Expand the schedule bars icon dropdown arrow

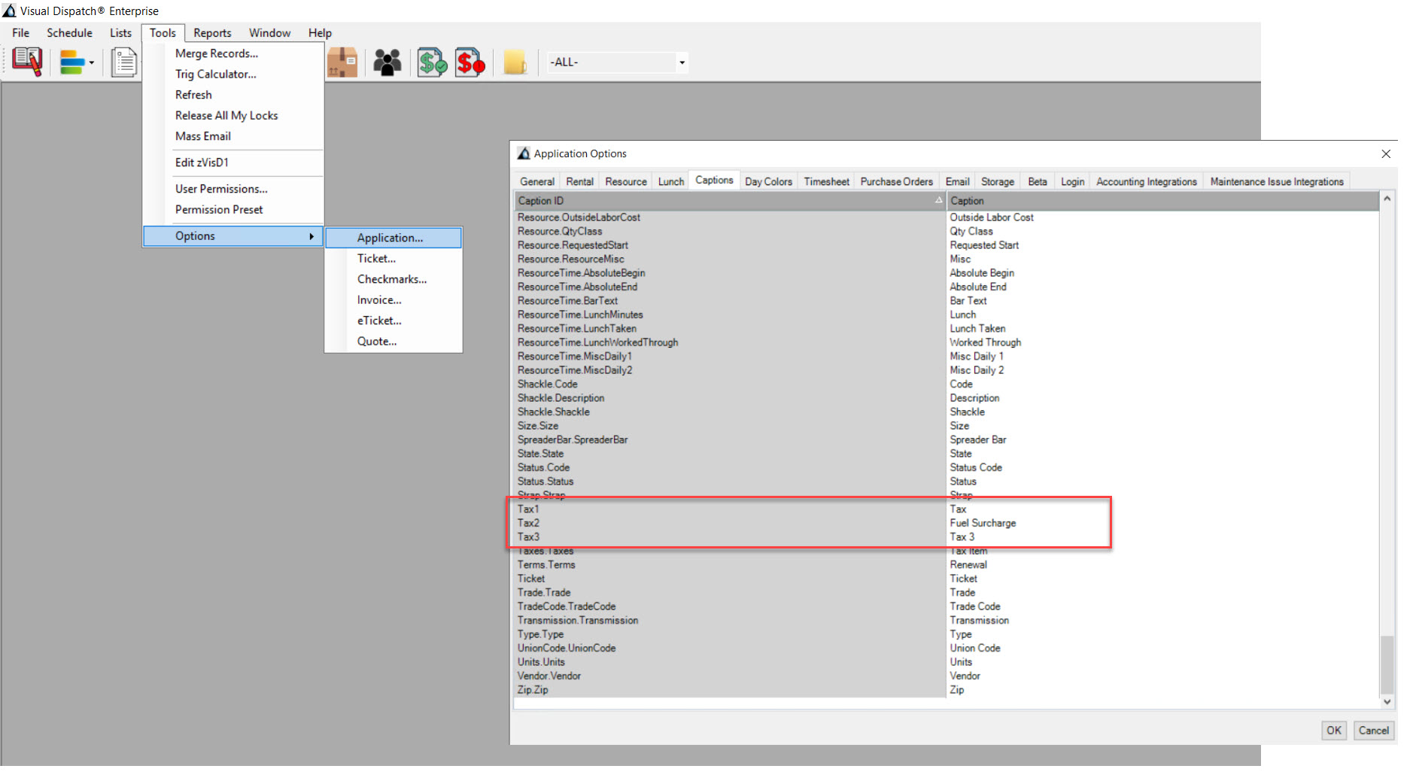pyautogui.click(x=92, y=62)
